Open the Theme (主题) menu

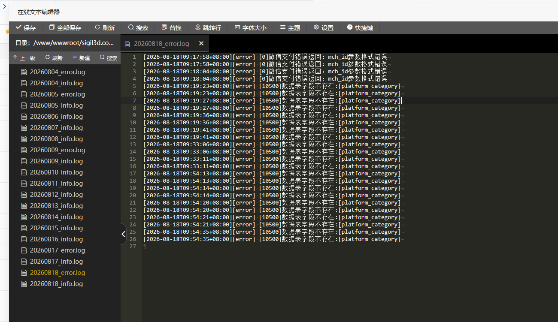(290, 28)
